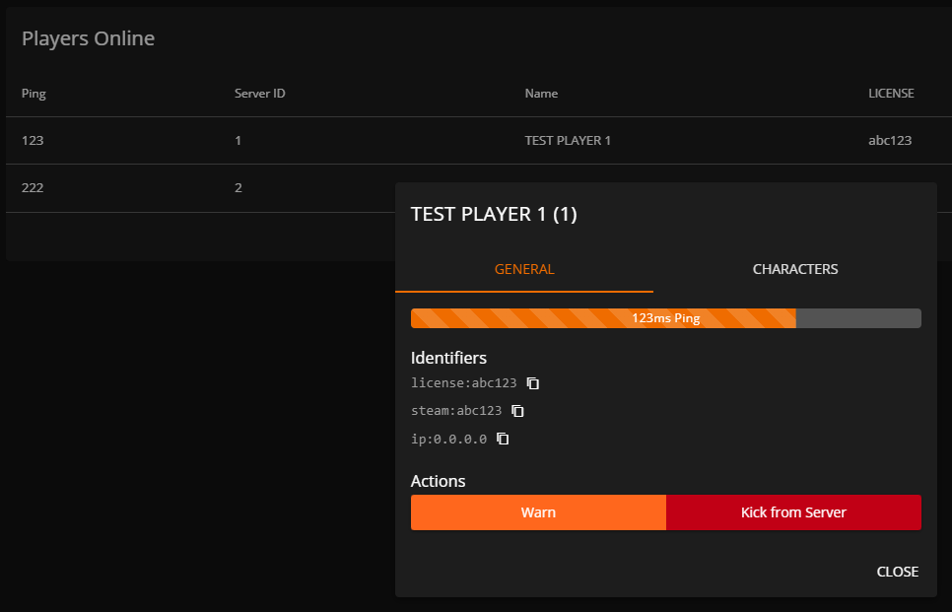The height and width of the screenshot is (612, 952).
Task: Click the LICENSE column header
Action: coord(890,94)
